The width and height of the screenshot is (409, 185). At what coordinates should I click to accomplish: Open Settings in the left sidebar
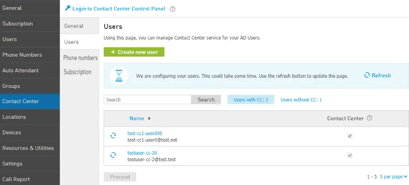tap(30, 164)
